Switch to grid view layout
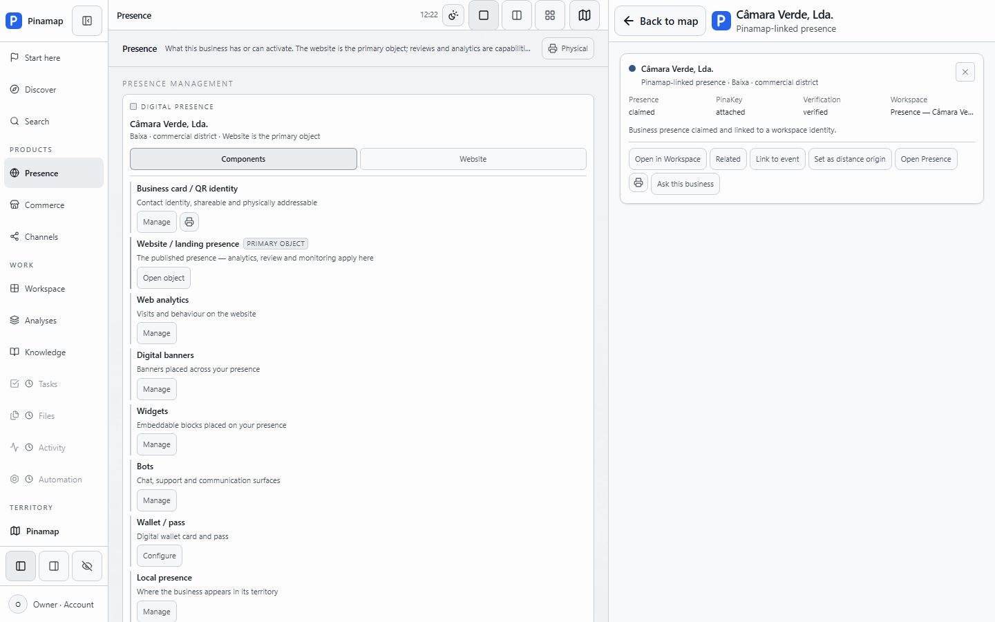This screenshot has width=995, height=622. tap(550, 15)
